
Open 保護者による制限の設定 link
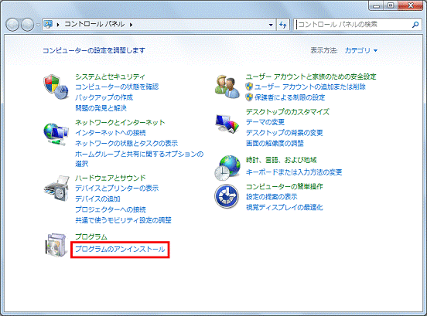pyautogui.click(x=290, y=97)
